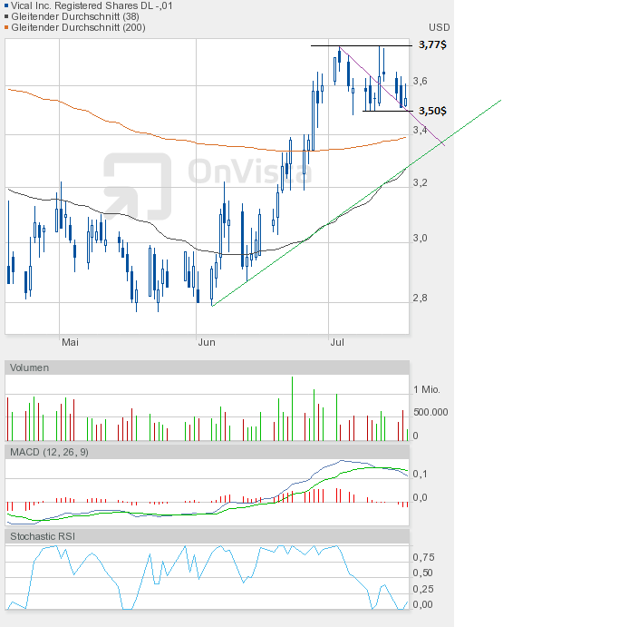This screenshot has width=619, height=627.
Task: Open the Volumen panel header
Action: pyautogui.click(x=30, y=367)
